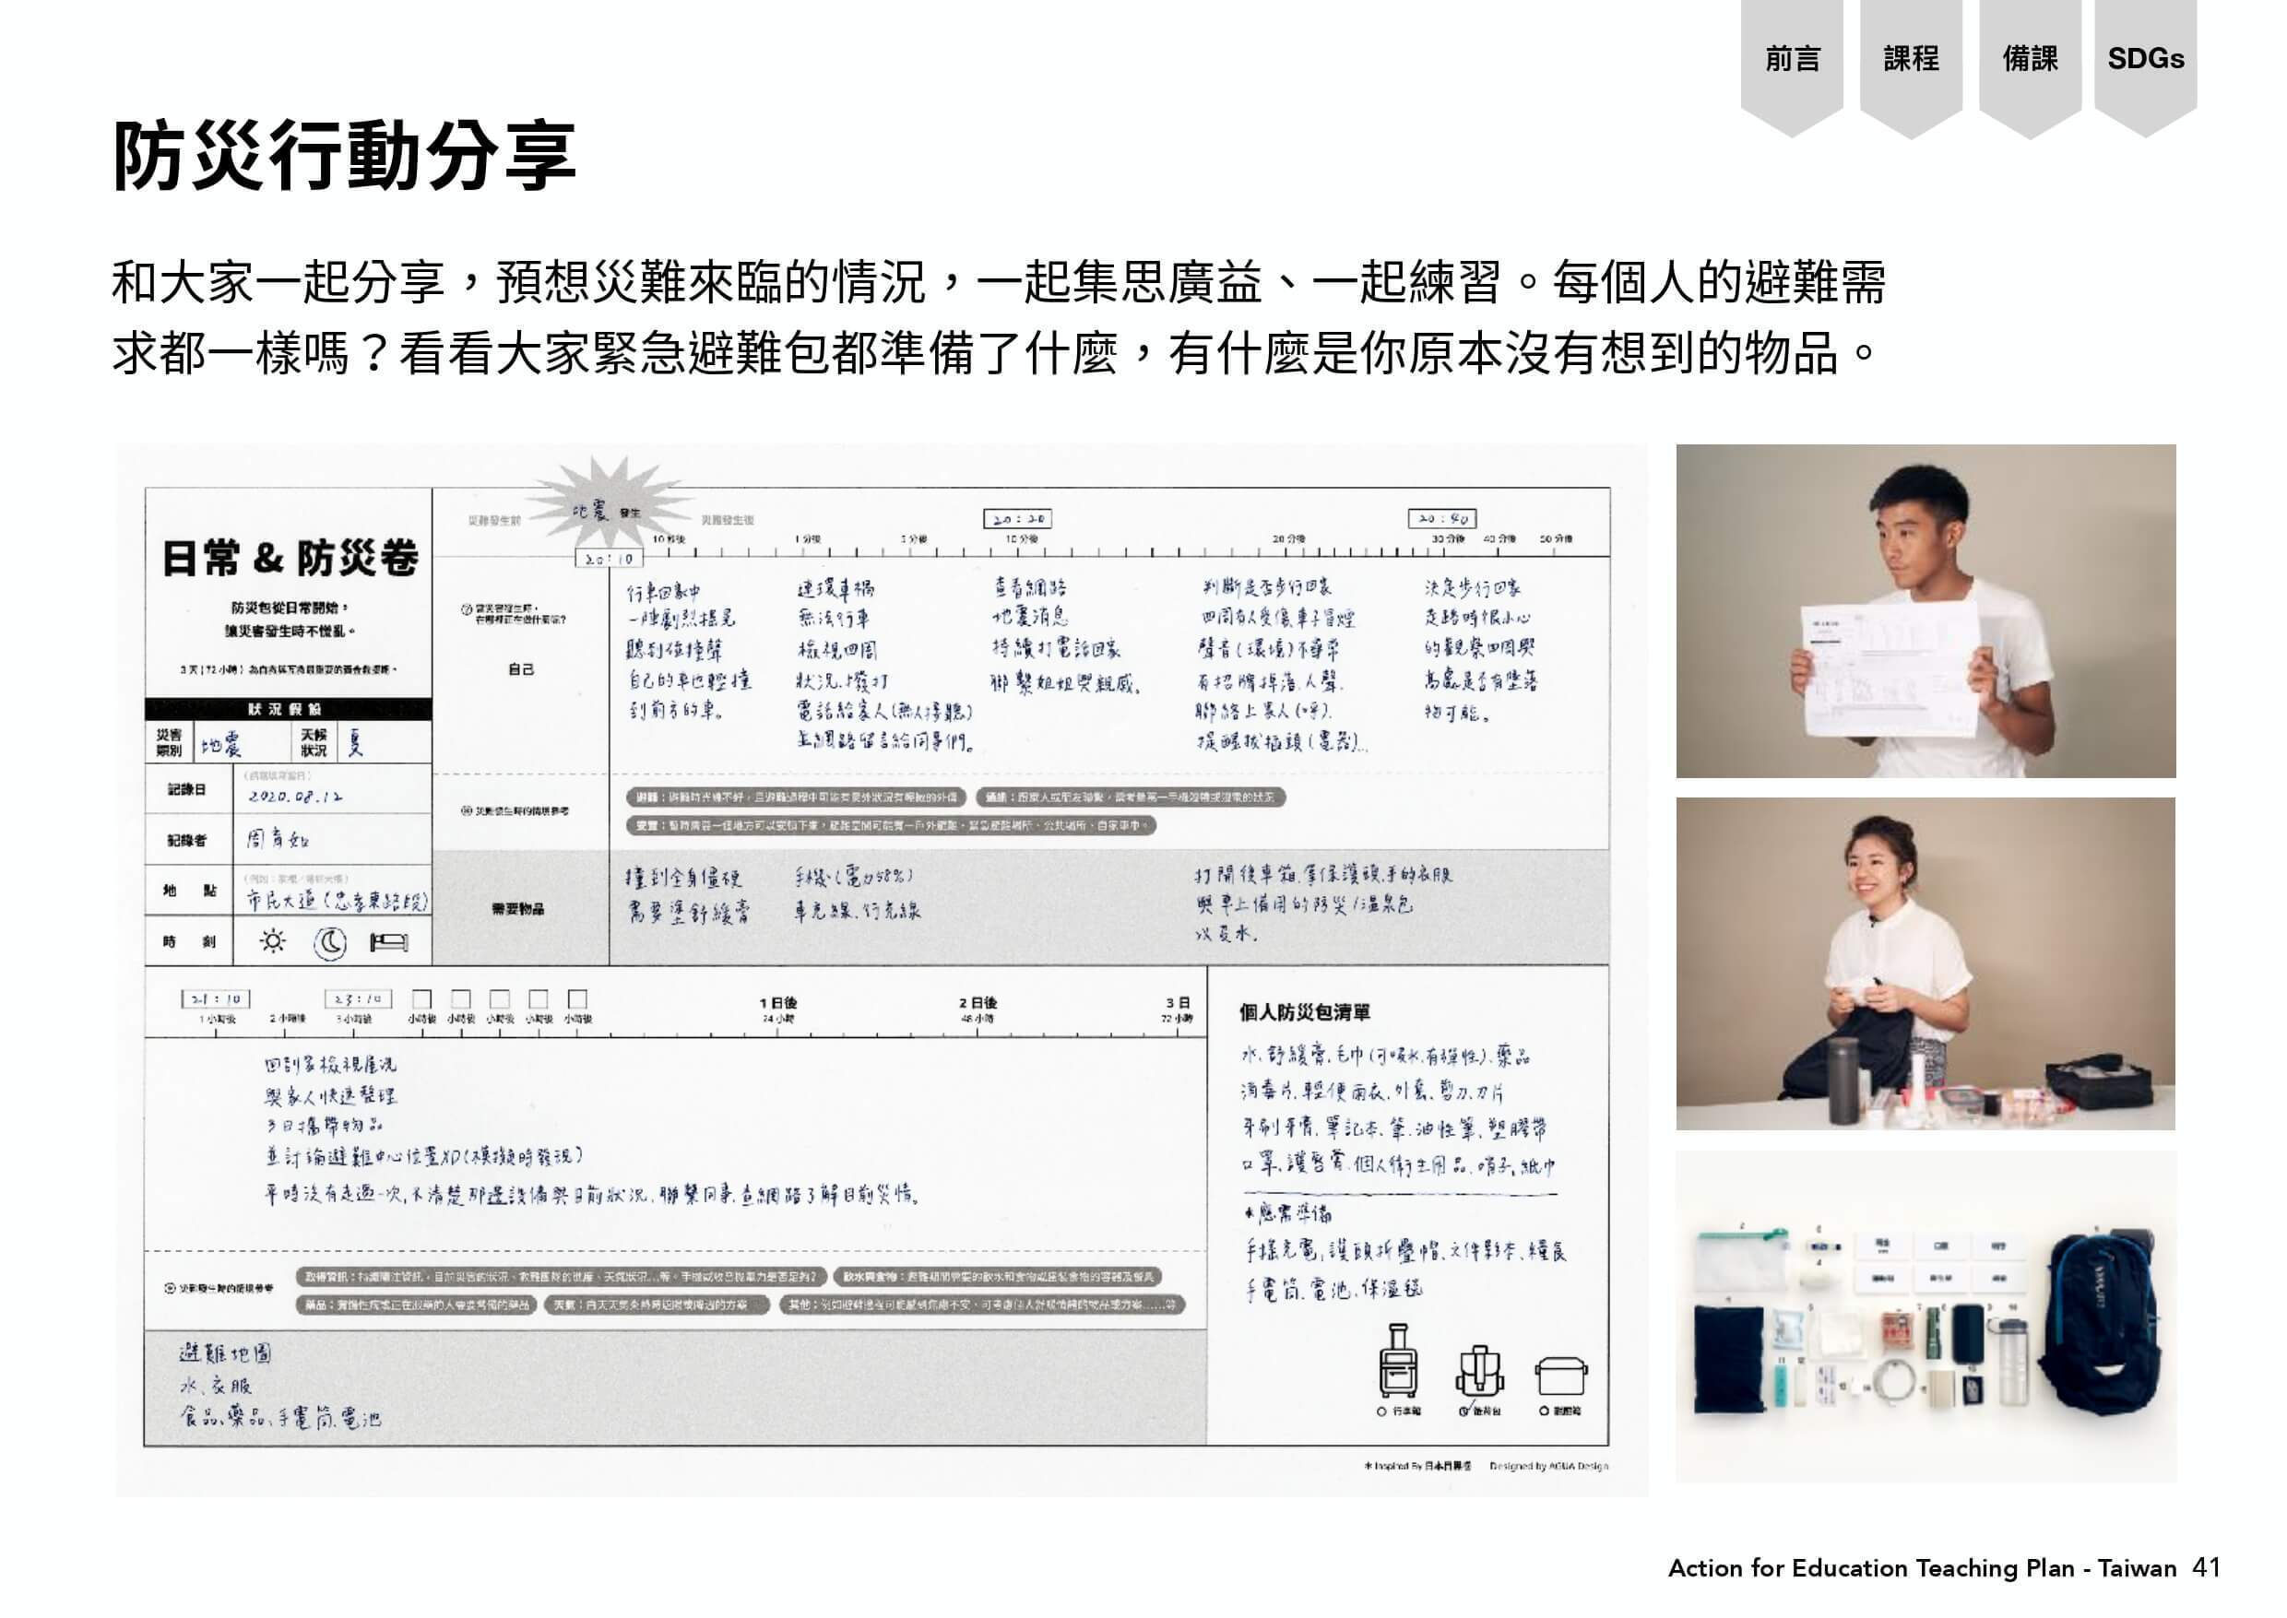
Task: Click the 天氣 grey hint tag
Action: click(658, 1305)
